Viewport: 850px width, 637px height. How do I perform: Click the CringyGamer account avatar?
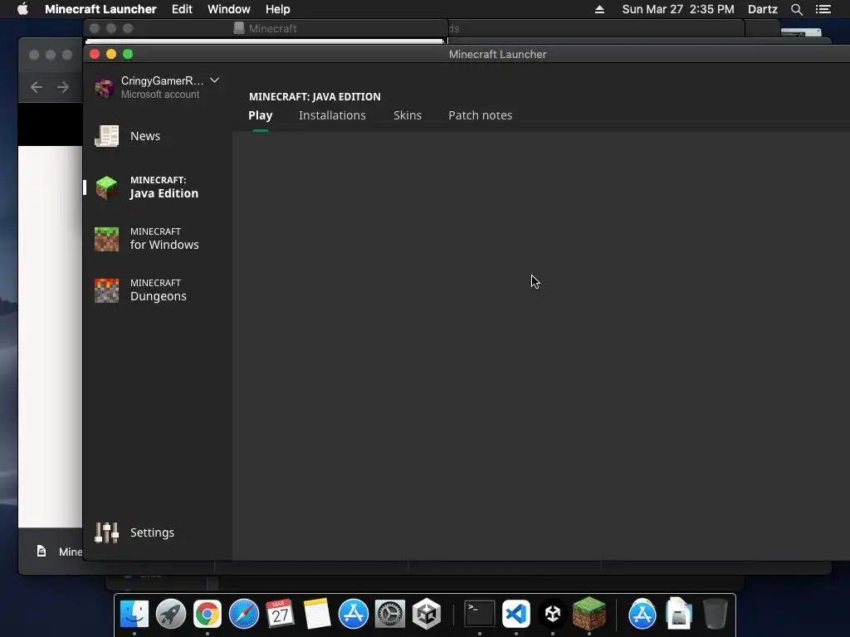point(104,87)
